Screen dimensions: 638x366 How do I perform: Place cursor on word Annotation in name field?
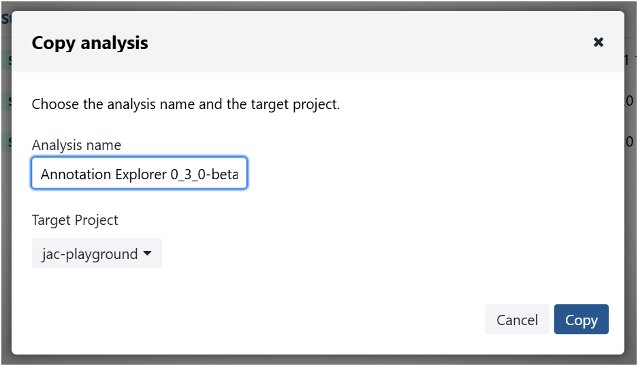point(70,174)
